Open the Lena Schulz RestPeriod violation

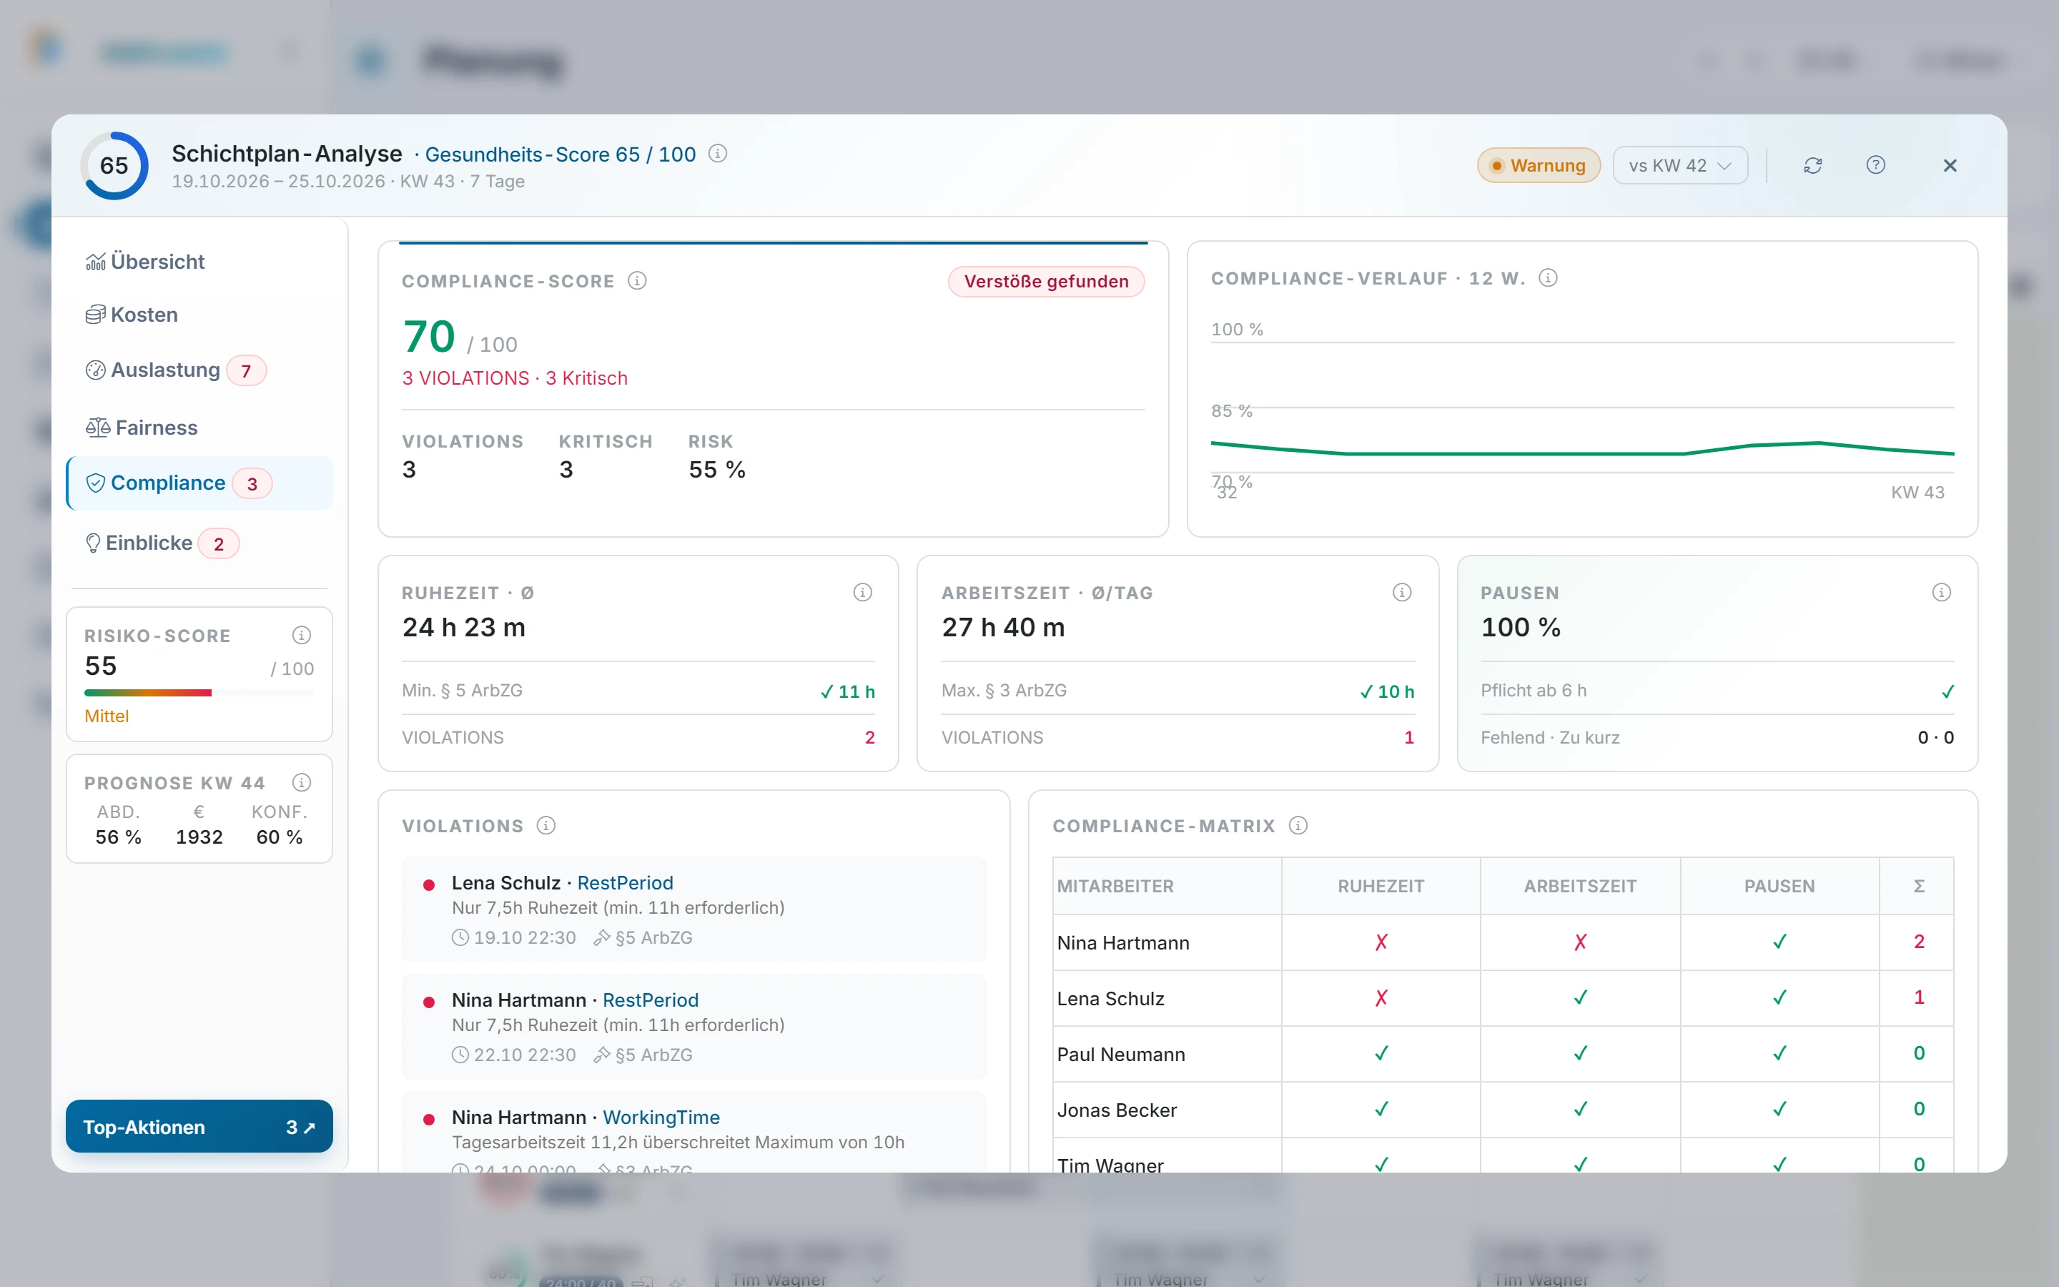pyautogui.click(x=693, y=909)
